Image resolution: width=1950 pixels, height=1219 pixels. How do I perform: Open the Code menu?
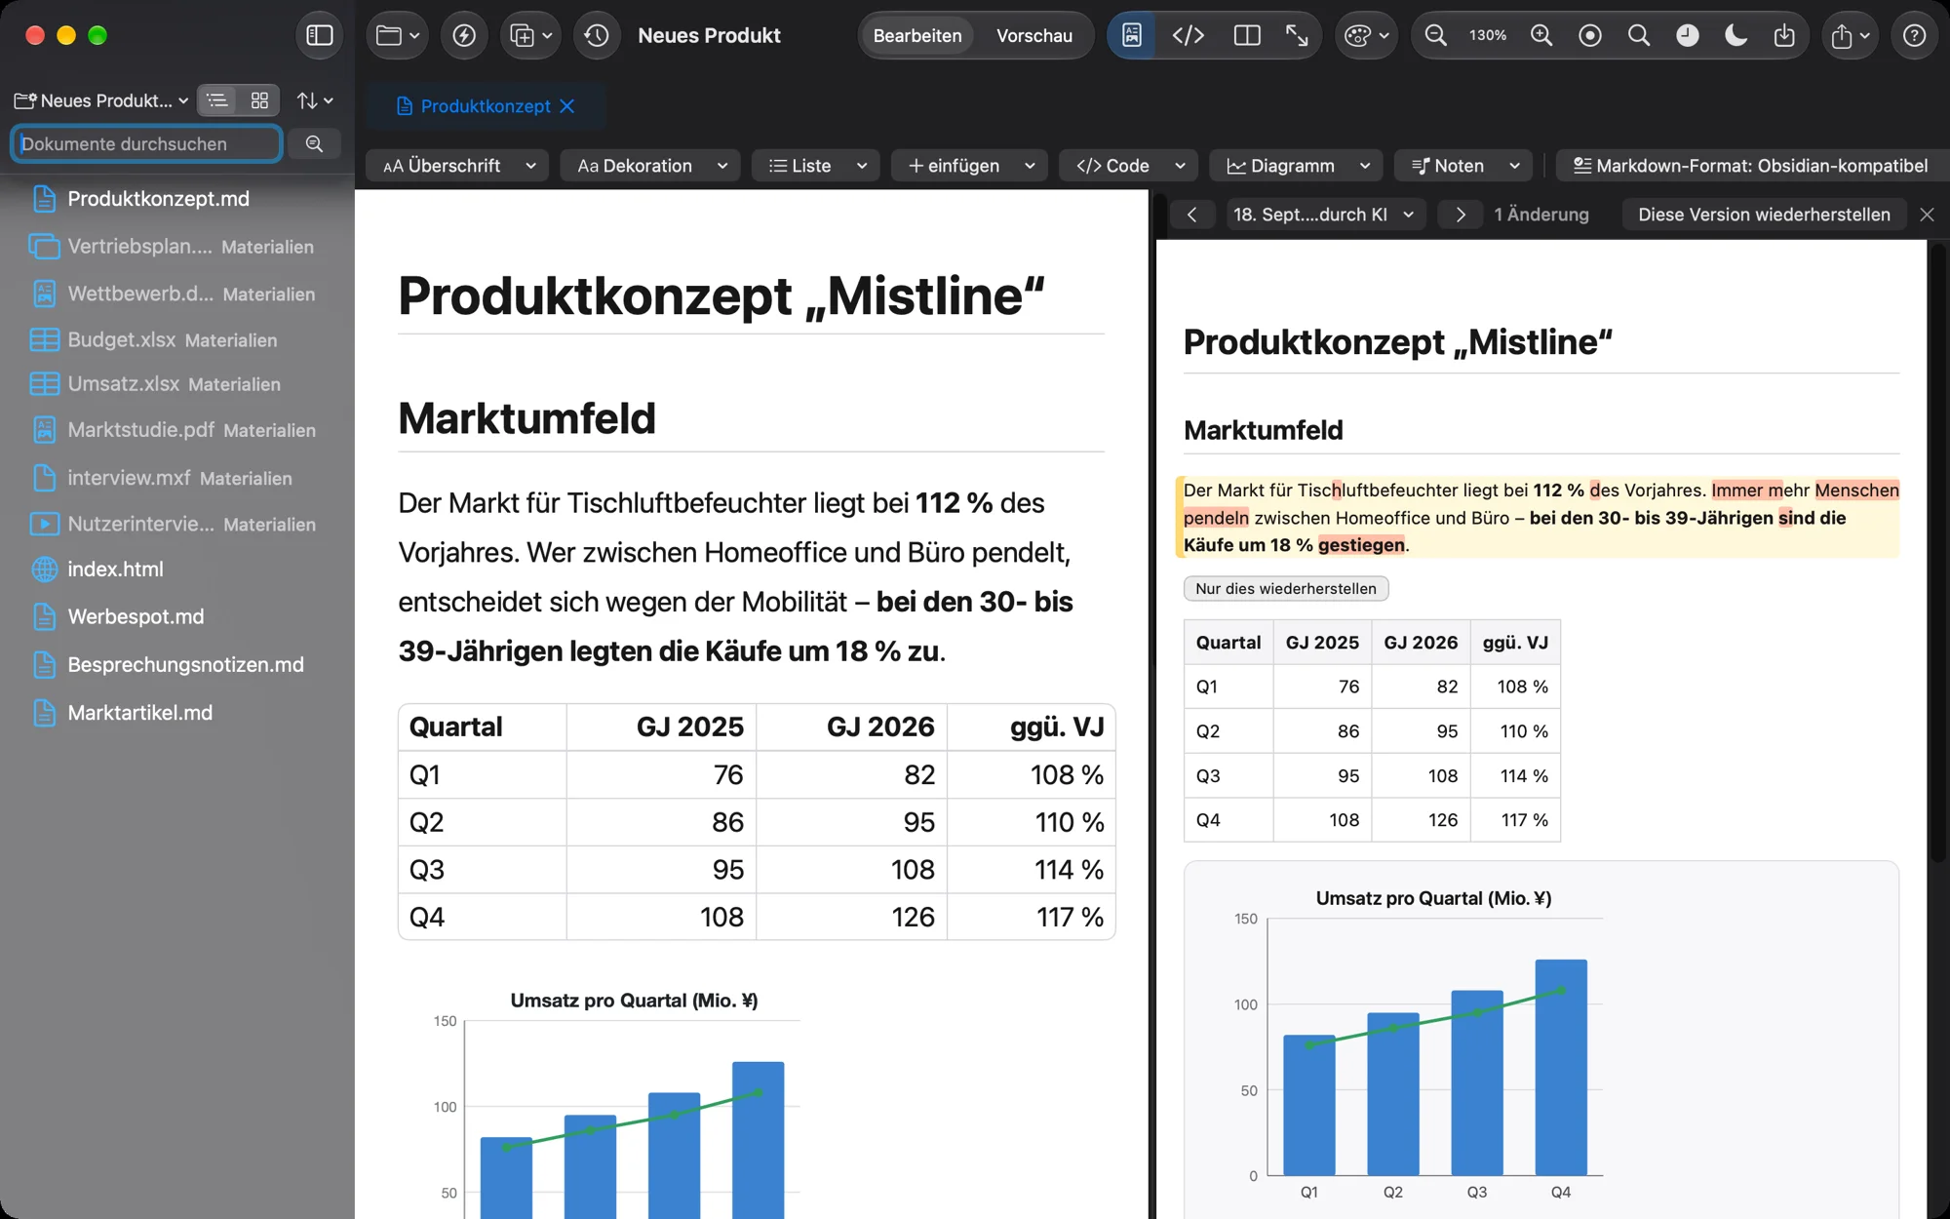[x=1128, y=166]
